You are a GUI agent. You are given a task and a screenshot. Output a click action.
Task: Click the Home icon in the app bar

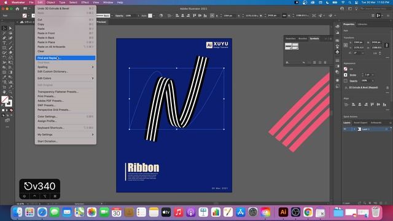17,9
